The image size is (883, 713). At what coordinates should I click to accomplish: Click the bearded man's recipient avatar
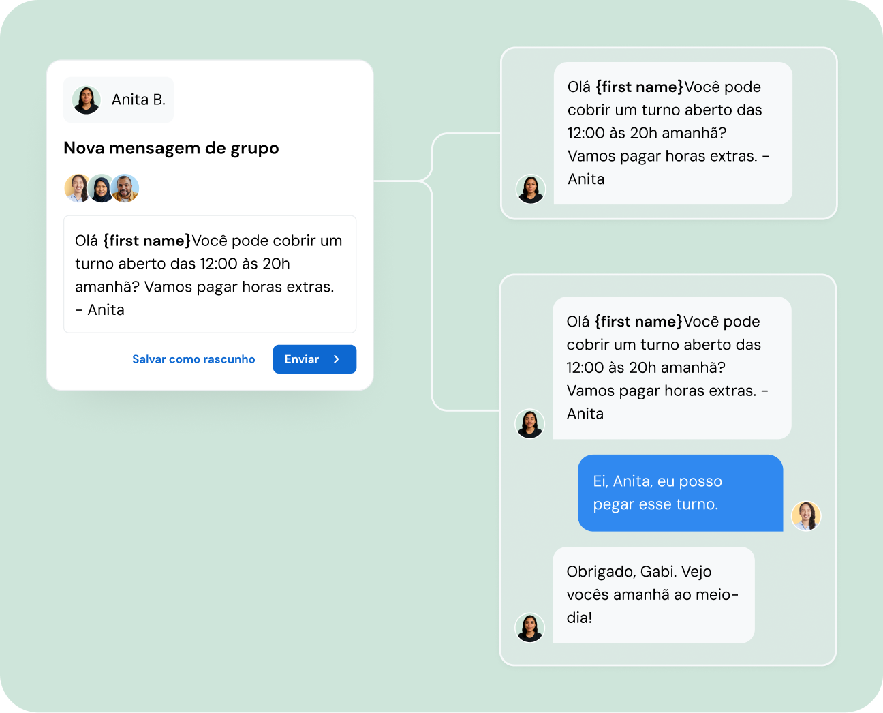click(125, 188)
